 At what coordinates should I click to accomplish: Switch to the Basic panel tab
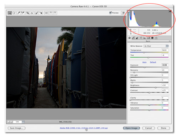pos(130,38)
